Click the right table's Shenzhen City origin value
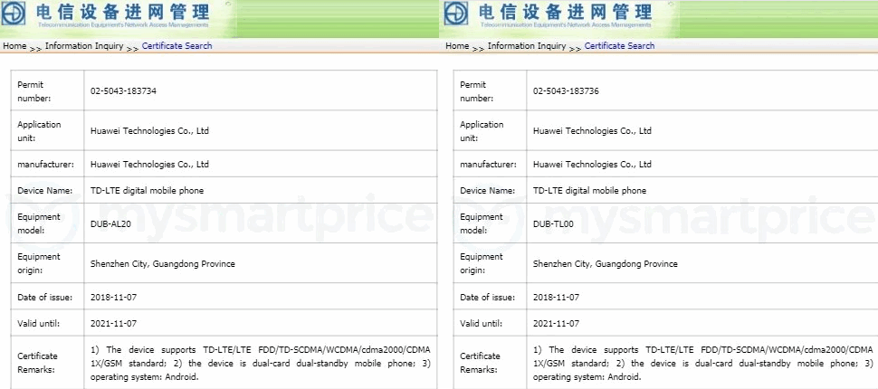This screenshot has height=389, width=878. (x=605, y=263)
